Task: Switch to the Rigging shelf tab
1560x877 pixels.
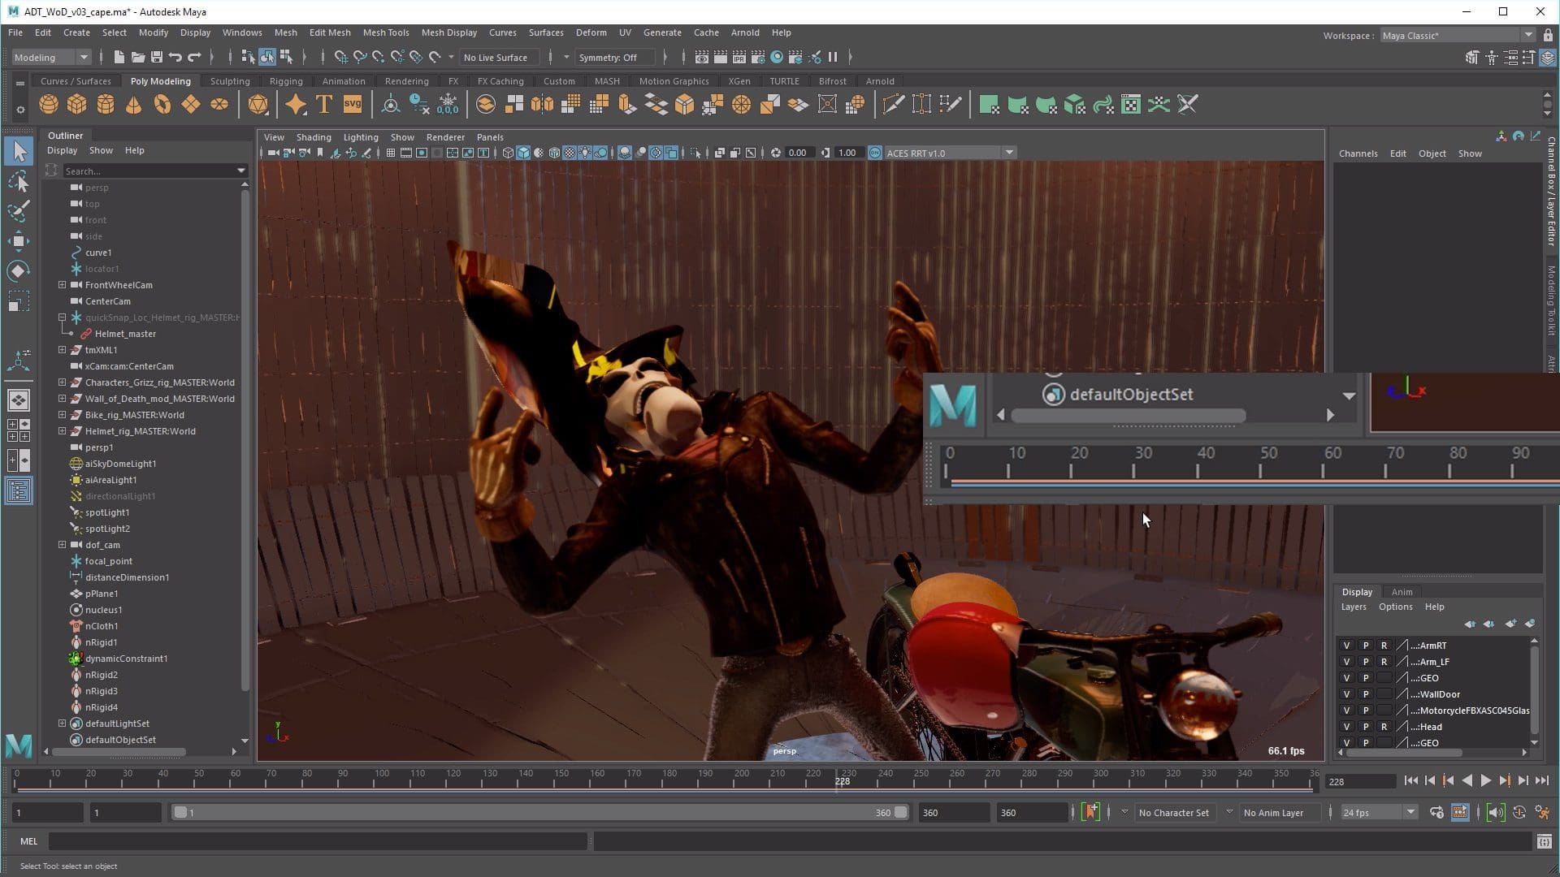Action: pyautogui.click(x=286, y=81)
